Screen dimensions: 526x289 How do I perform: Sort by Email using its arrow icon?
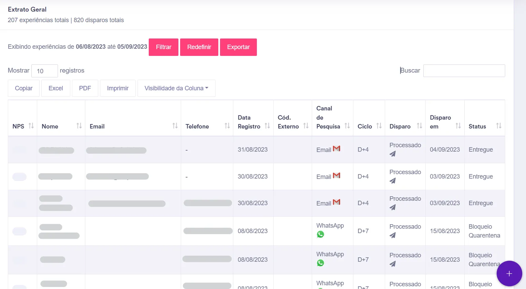pos(175,126)
